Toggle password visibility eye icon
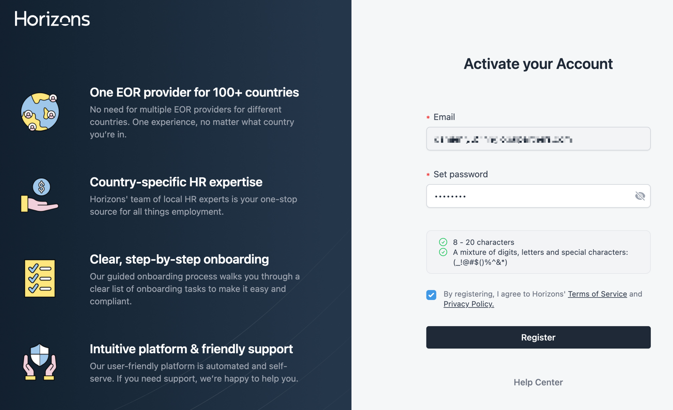Image resolution: width=673 pixels, height=410 pixels. [x=640, y=196]
